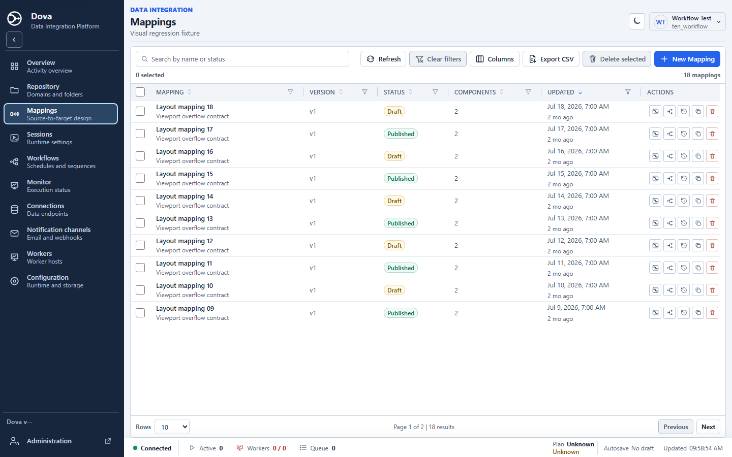Open designer icon for Layout mapping 18
Screen dimensions: 732x457
[x=656, y=112]
